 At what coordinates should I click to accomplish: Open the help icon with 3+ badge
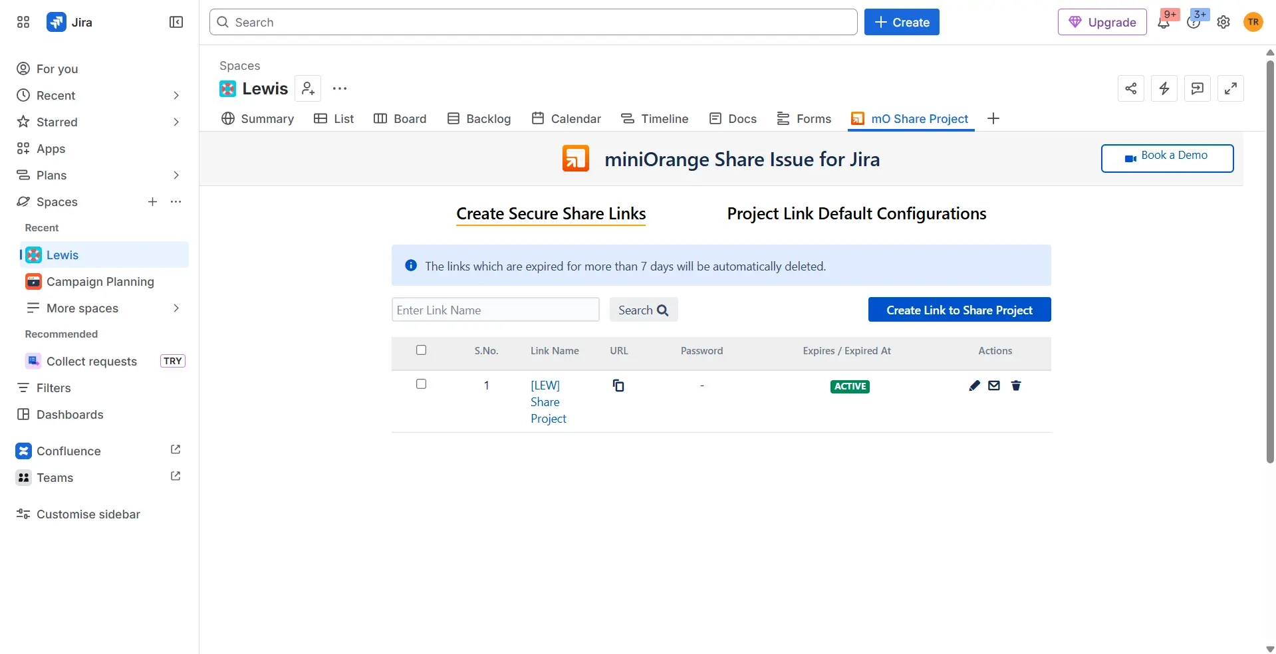coord(1194,23)
